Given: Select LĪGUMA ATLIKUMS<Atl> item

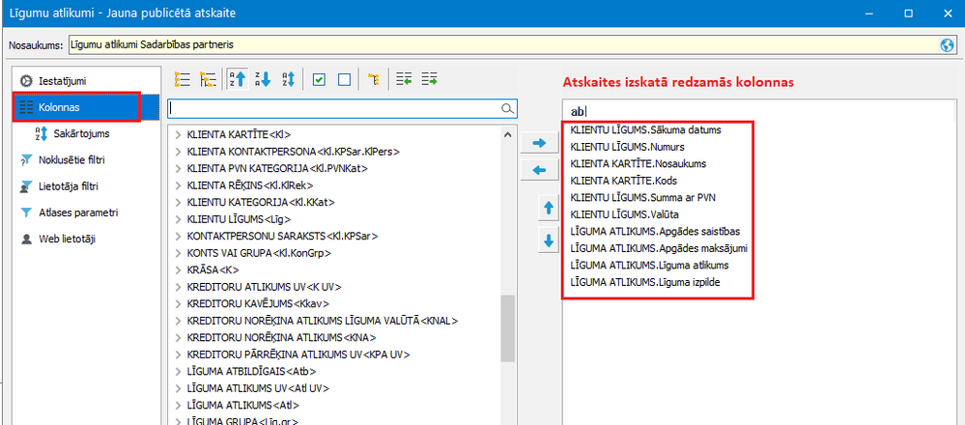Looking at the screenshot, I should 242,406.
